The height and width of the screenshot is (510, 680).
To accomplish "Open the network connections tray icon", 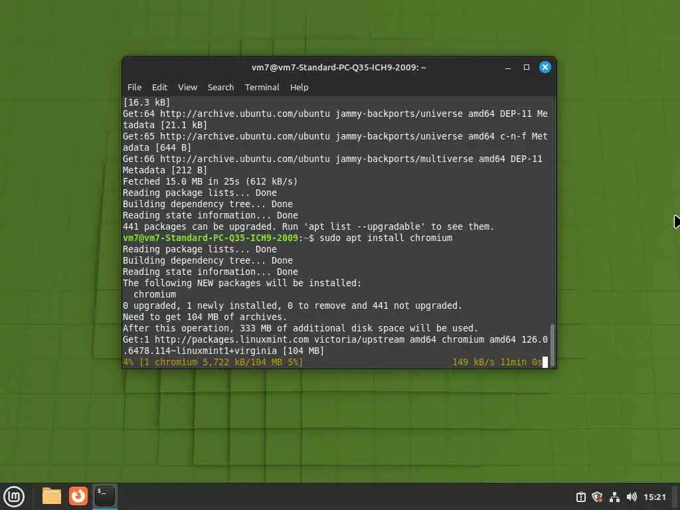I will coord(614,497).
